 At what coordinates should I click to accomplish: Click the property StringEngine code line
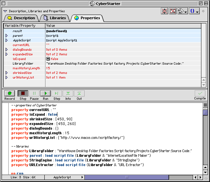point(75,160)
